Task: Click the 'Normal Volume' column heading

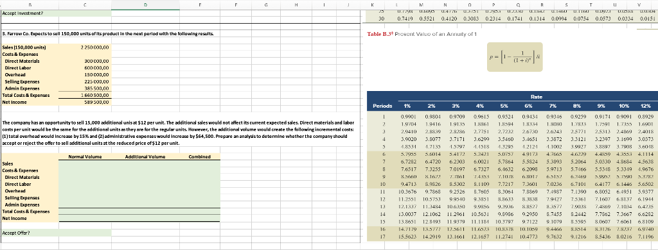Action: click(x=85, y=156)
